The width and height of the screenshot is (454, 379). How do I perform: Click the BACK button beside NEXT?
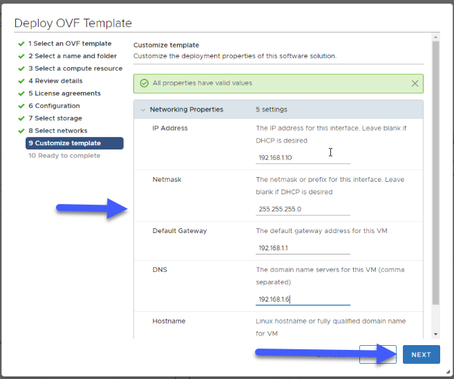click(x=378, y=354)
